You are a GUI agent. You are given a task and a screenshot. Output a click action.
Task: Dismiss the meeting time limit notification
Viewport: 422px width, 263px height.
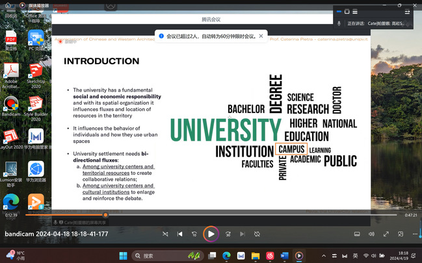[261, 36]
